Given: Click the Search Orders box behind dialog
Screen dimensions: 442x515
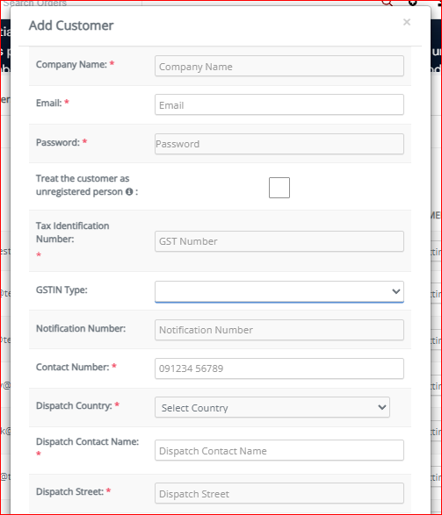Looking at the screenshot, I should (x=70, y=3).
